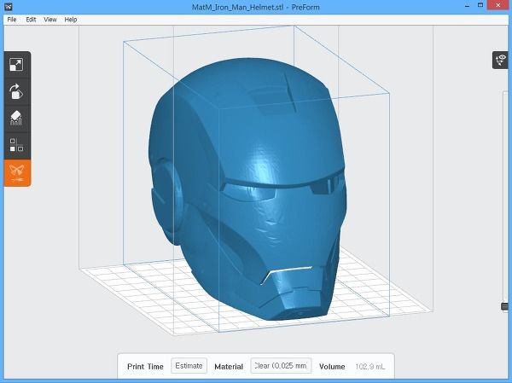
Task: Open the Edit menu
Action: (31, 20)
